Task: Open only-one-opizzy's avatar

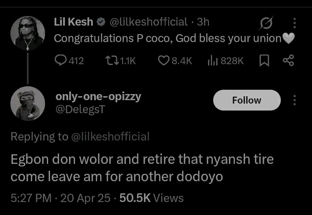Action: [x=28, y=103]
